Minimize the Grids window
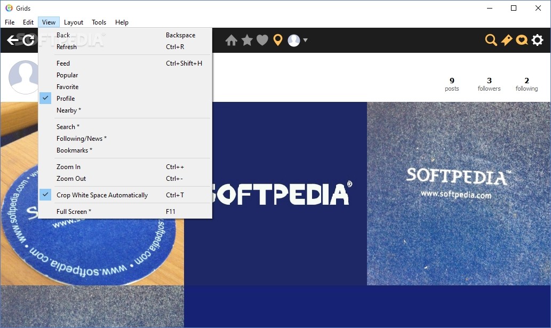The image size is (551, 328). point(490,8)
